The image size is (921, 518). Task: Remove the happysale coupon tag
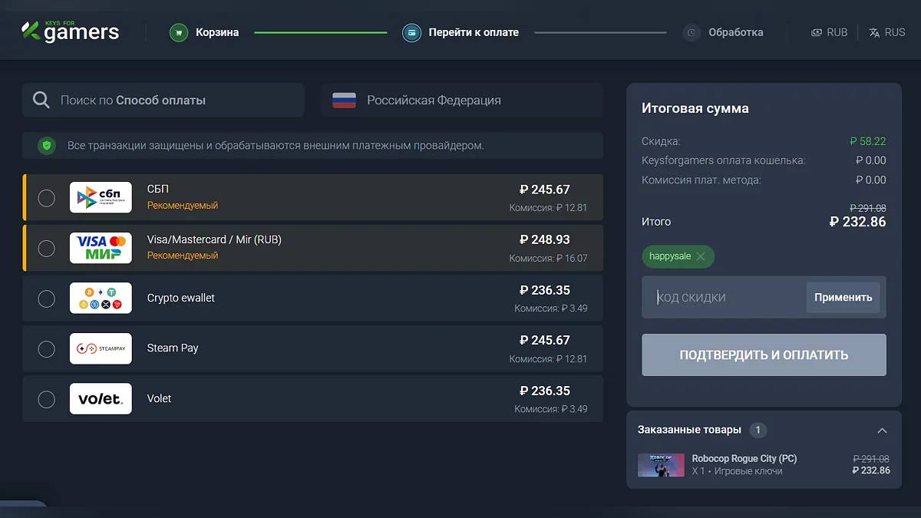coord(701,257)
